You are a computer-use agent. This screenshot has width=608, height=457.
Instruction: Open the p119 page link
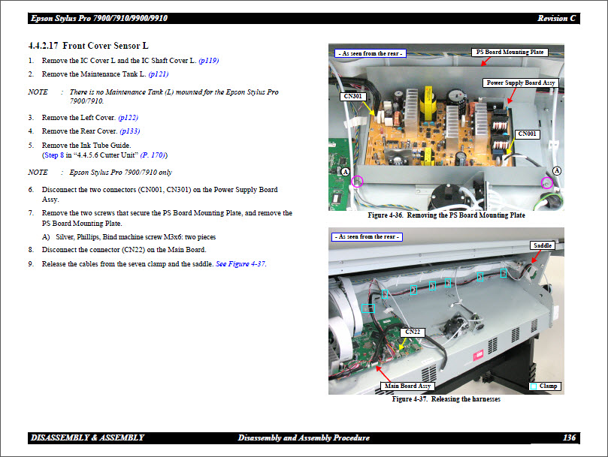pyautogui.click(x=208, y=61)
